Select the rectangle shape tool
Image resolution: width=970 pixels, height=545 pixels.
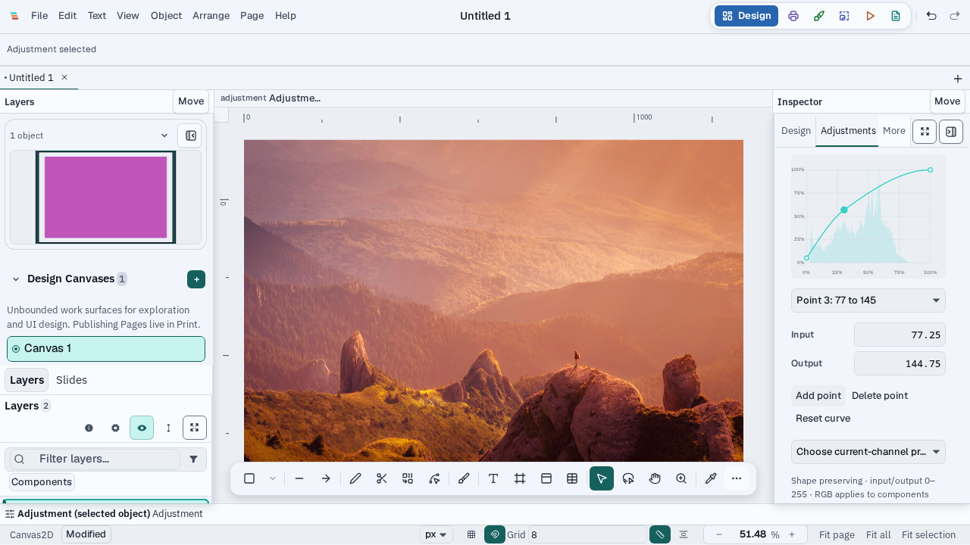(x=249, y=478)
